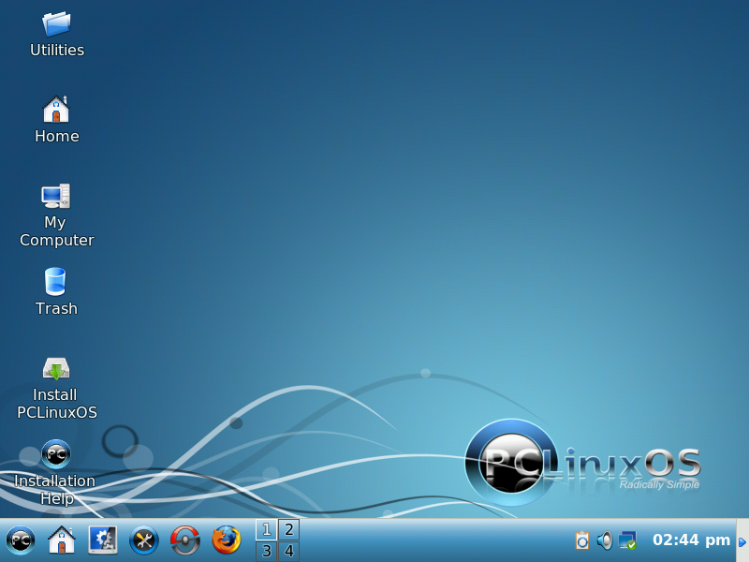Launch the Firefox browser from the panel
The image size is (749, 562).
(x=227, y=540)
